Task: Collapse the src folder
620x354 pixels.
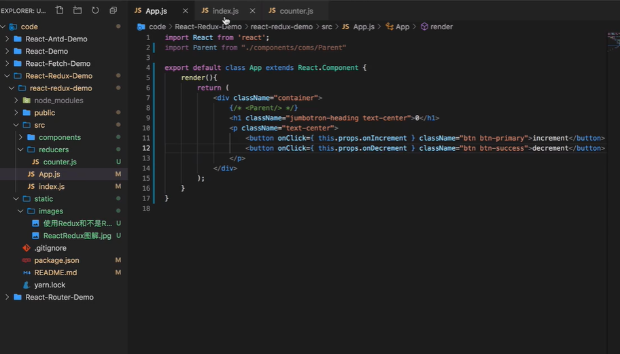Action: click(x=16, y=125)
